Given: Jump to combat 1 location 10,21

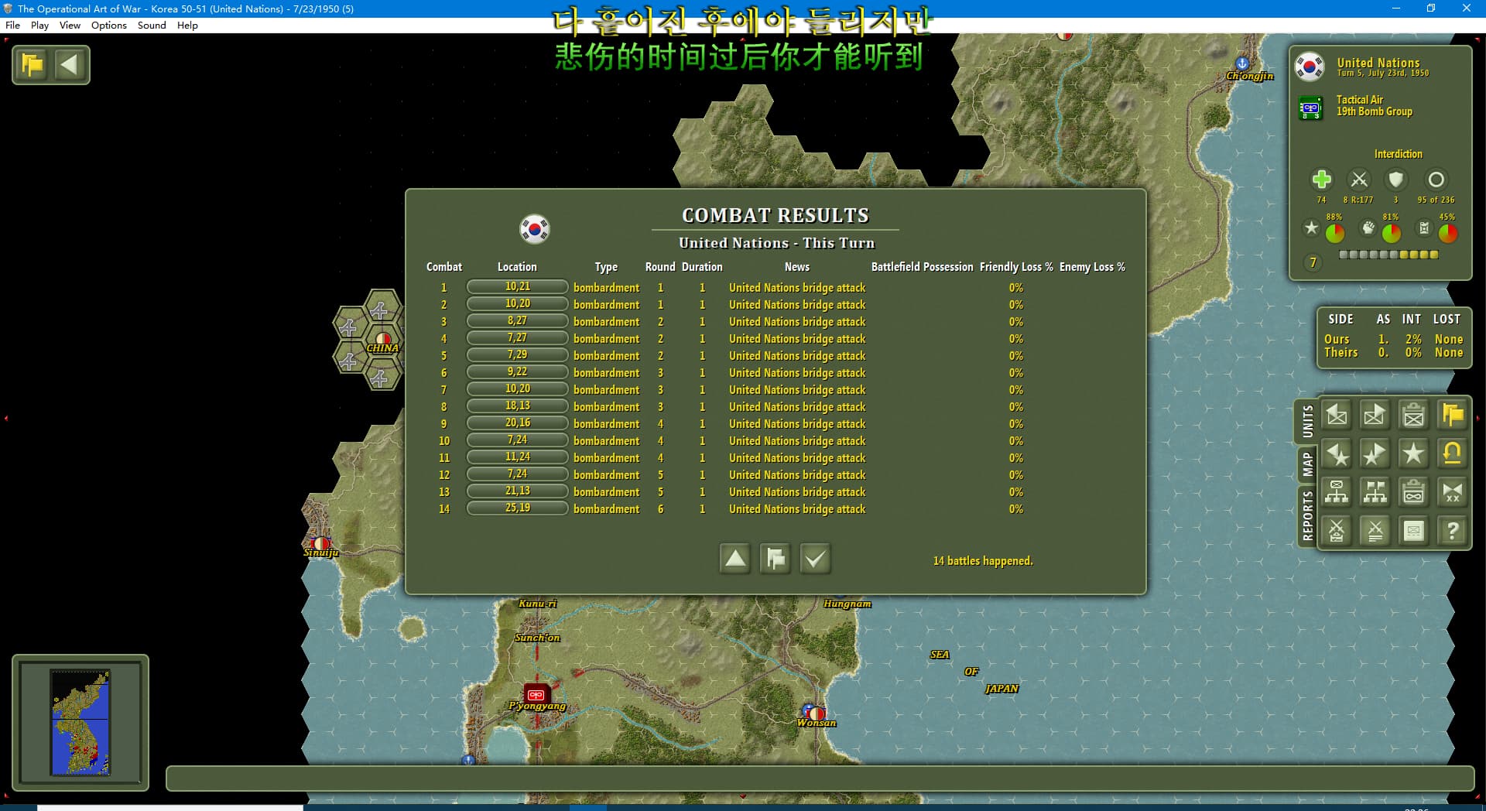Looking at the screenshot, I should (x=518, y=287).
